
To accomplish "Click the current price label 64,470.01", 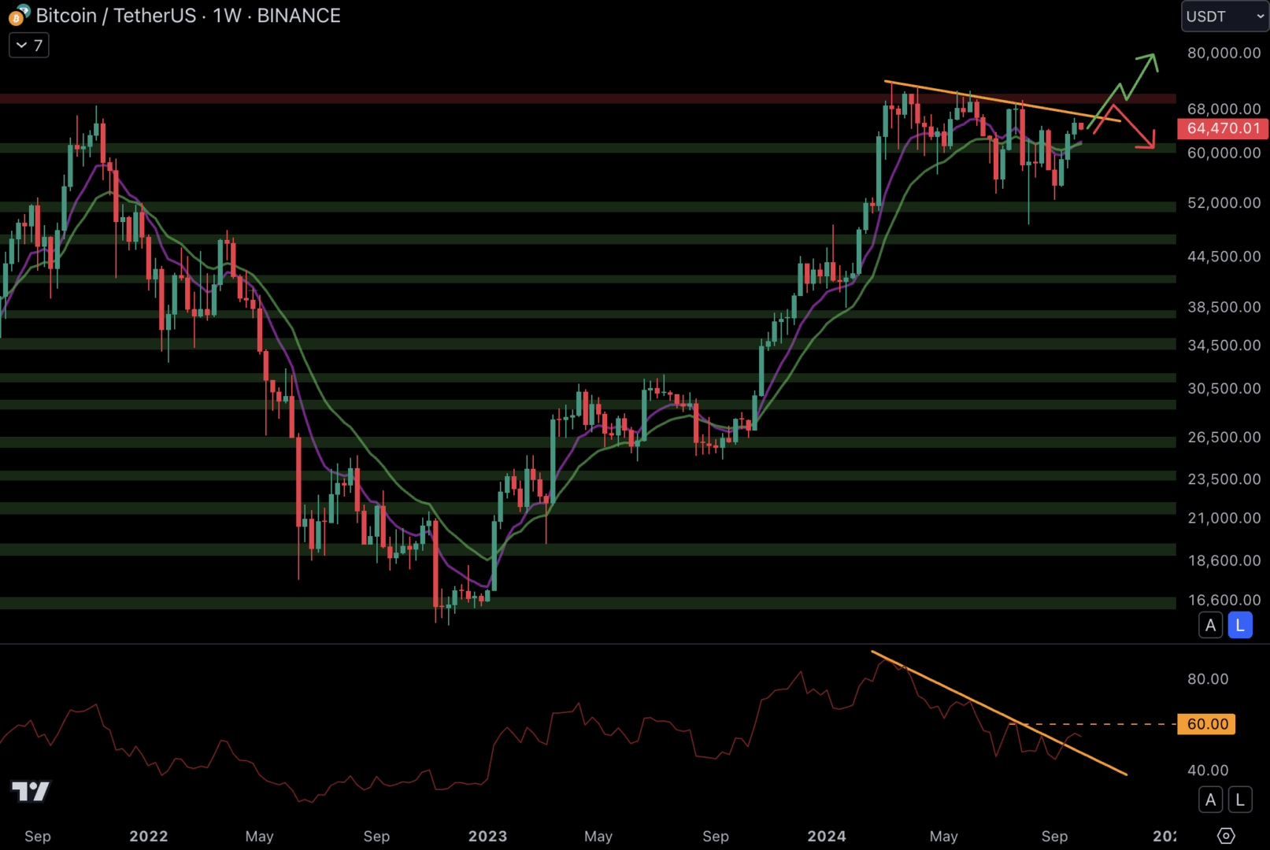I will click(x=1223, y=128).
